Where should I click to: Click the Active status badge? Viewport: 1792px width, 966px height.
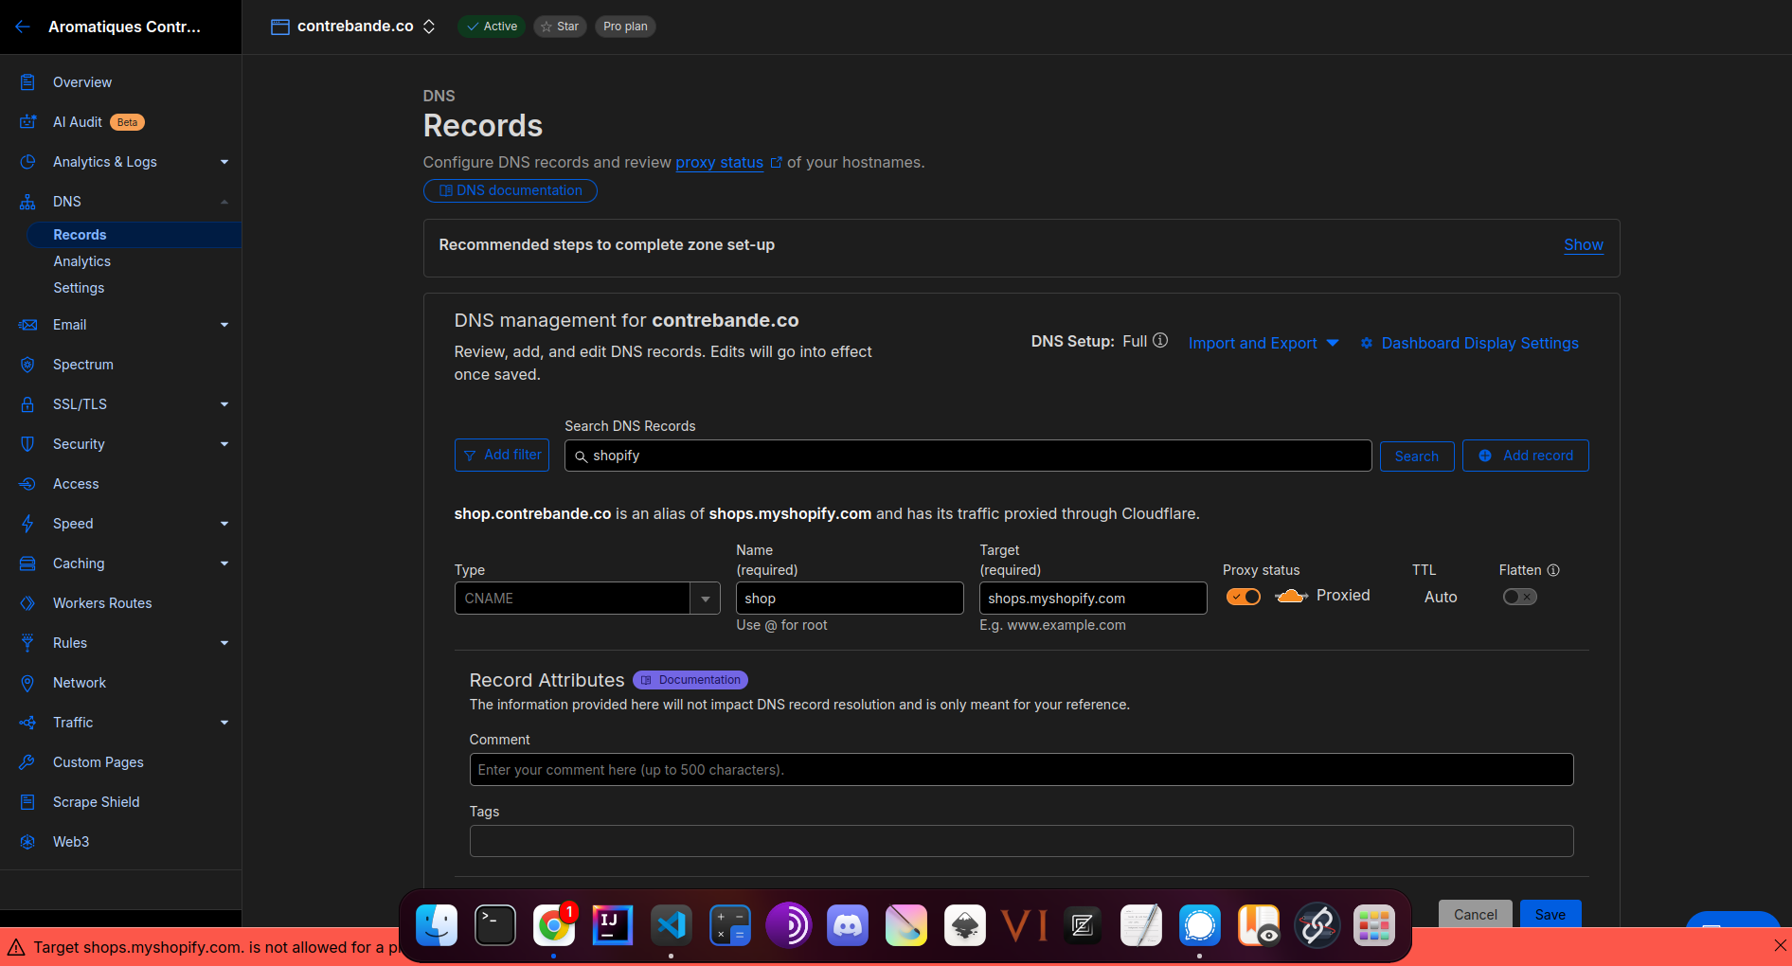point(492,27)
